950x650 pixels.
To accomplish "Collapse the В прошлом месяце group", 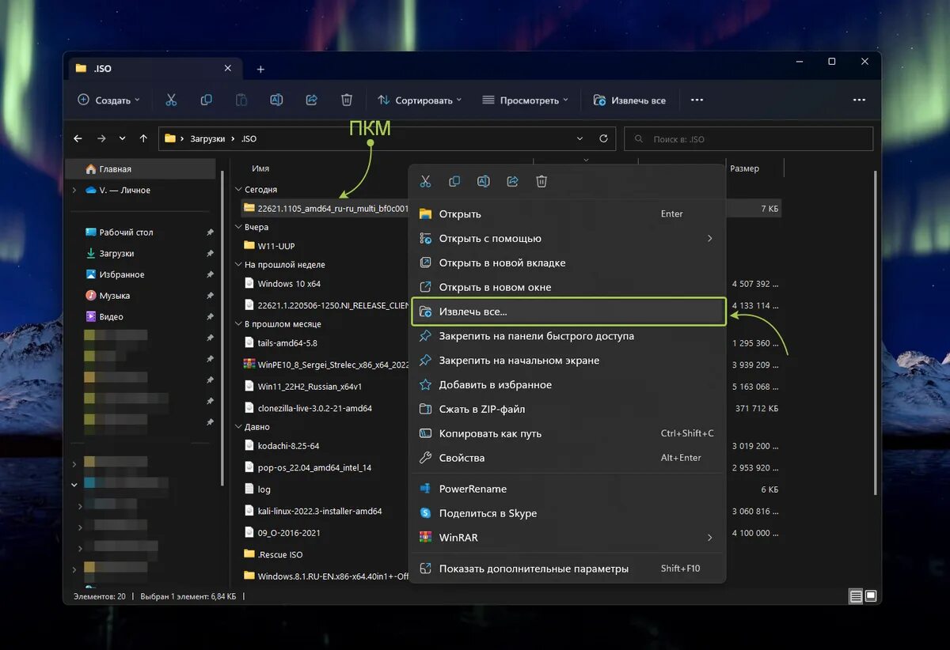I will tap(238, 324).
